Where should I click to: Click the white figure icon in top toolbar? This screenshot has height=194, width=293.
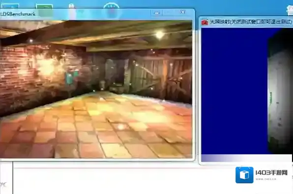tap(71, 6)
